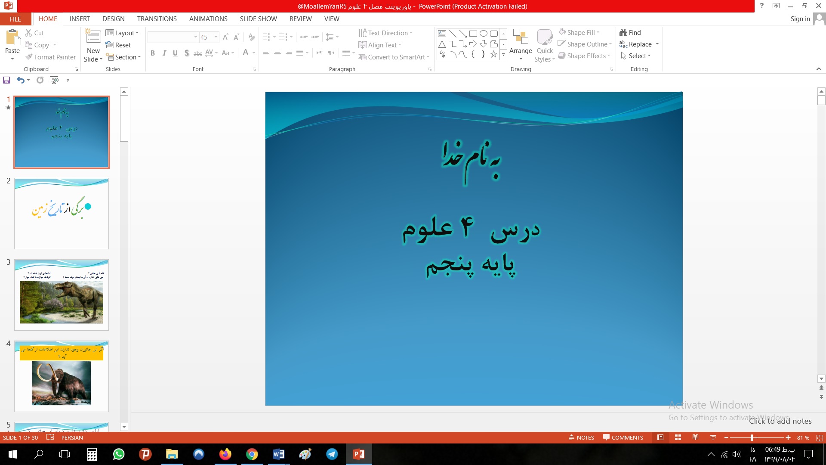Toggle the Comments pane in status bar
This screenshot has height=465, width=826.
point(623,437)
